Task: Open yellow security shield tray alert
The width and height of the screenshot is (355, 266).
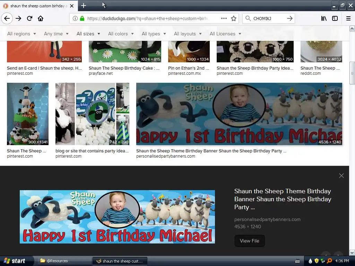Action: click(317, 261)
